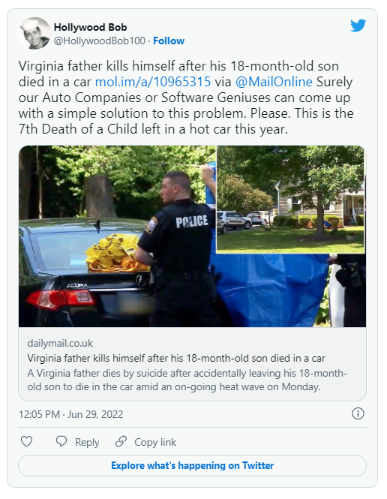This screenshot has width=387, height=499.
Task: Open Hollywood Bob's profile picture
Action: pyautogui.click(x=35, y=34)
